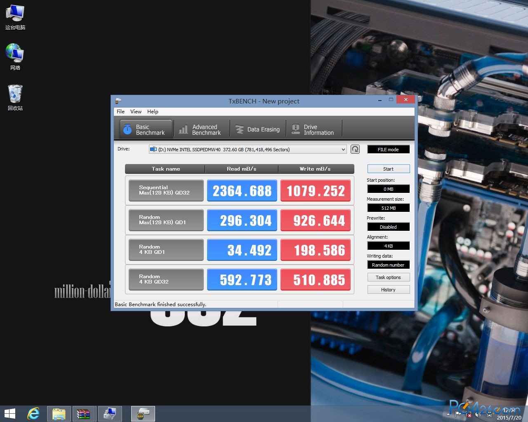Open Task options

point(388,277)
